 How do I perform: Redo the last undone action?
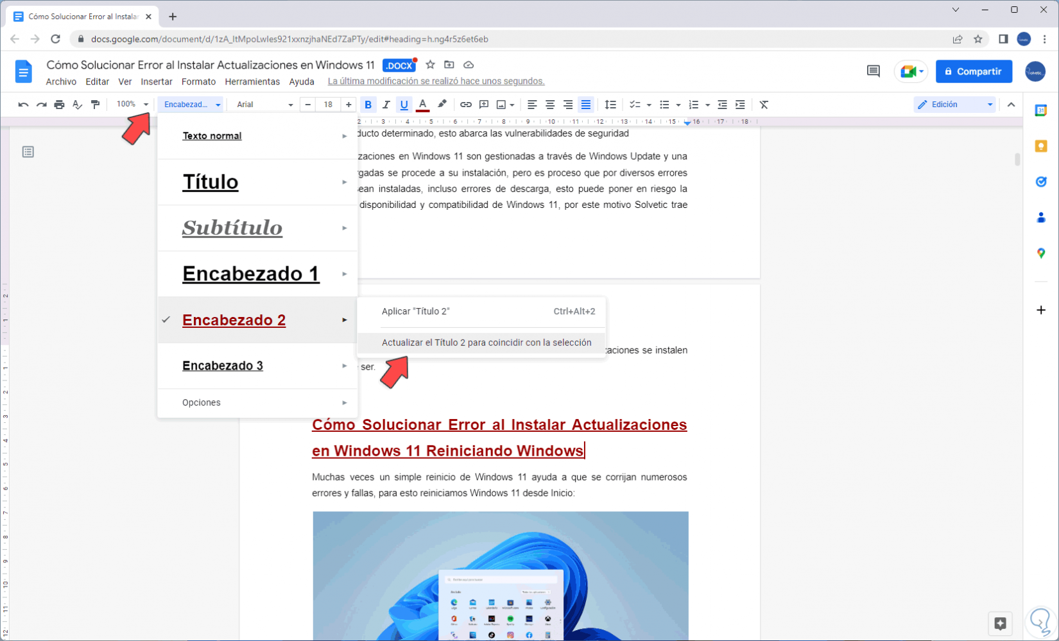tap(41, 105)
